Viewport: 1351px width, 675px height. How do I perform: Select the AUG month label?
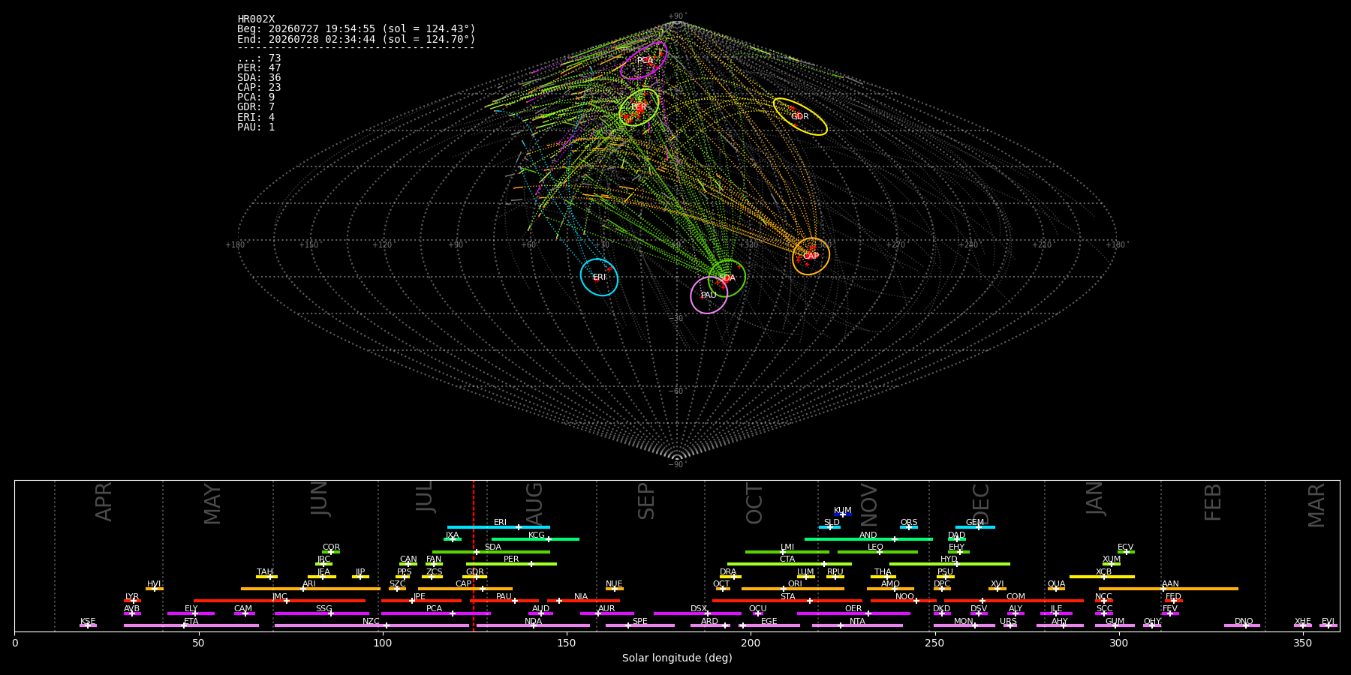[x=534, y=503]
